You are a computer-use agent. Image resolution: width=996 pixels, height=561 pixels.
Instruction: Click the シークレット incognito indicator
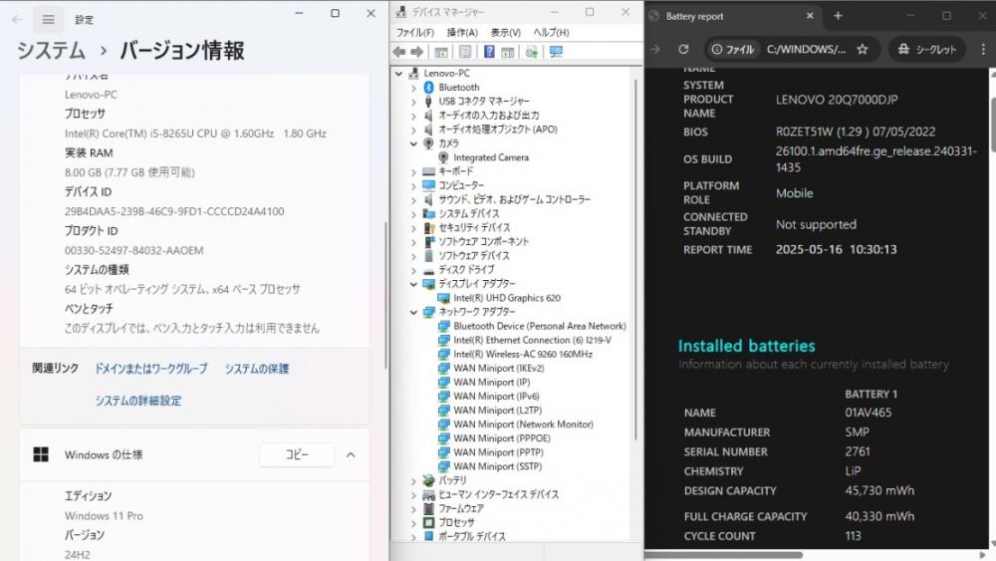coord(926,49)
